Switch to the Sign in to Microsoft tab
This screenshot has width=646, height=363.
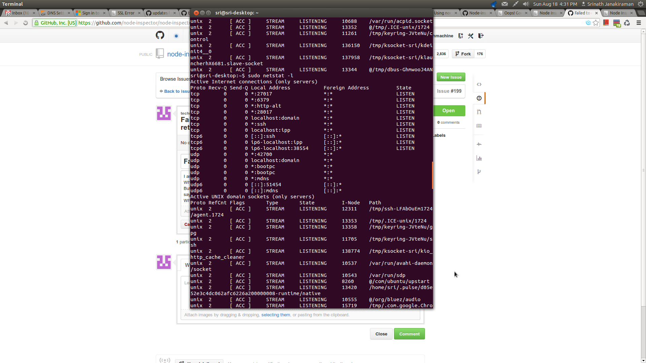click(x=91, y=13)
